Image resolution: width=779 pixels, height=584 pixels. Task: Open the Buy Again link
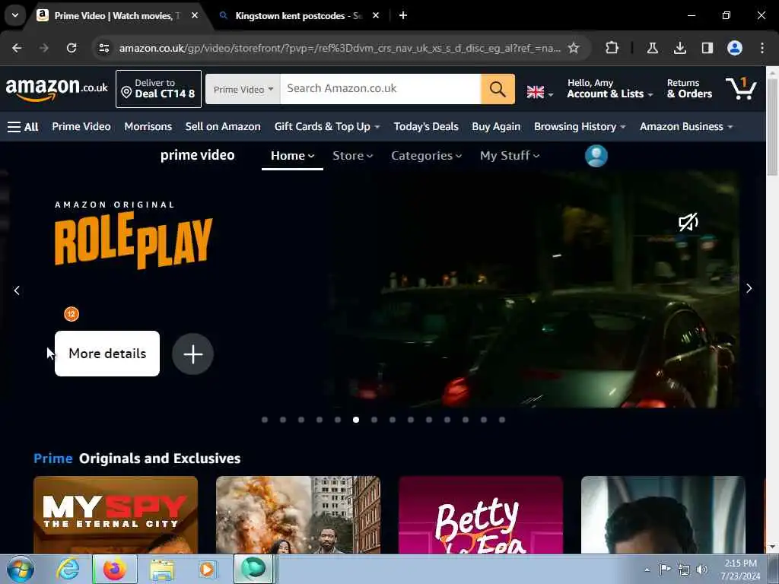point(496,127)
